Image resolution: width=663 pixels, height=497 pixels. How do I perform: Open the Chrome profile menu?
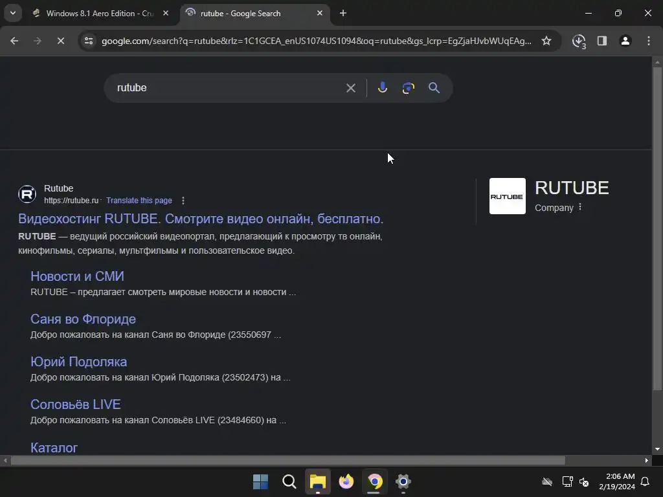(625, 41)
